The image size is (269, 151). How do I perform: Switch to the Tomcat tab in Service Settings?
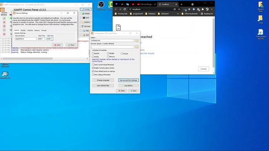click(x=44, y=31)
